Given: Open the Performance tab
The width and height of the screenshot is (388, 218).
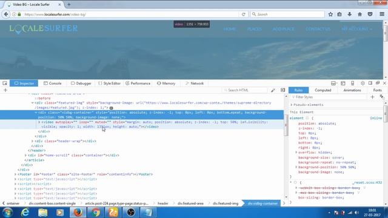Looking at the screenshot, I should click(138, 84).
